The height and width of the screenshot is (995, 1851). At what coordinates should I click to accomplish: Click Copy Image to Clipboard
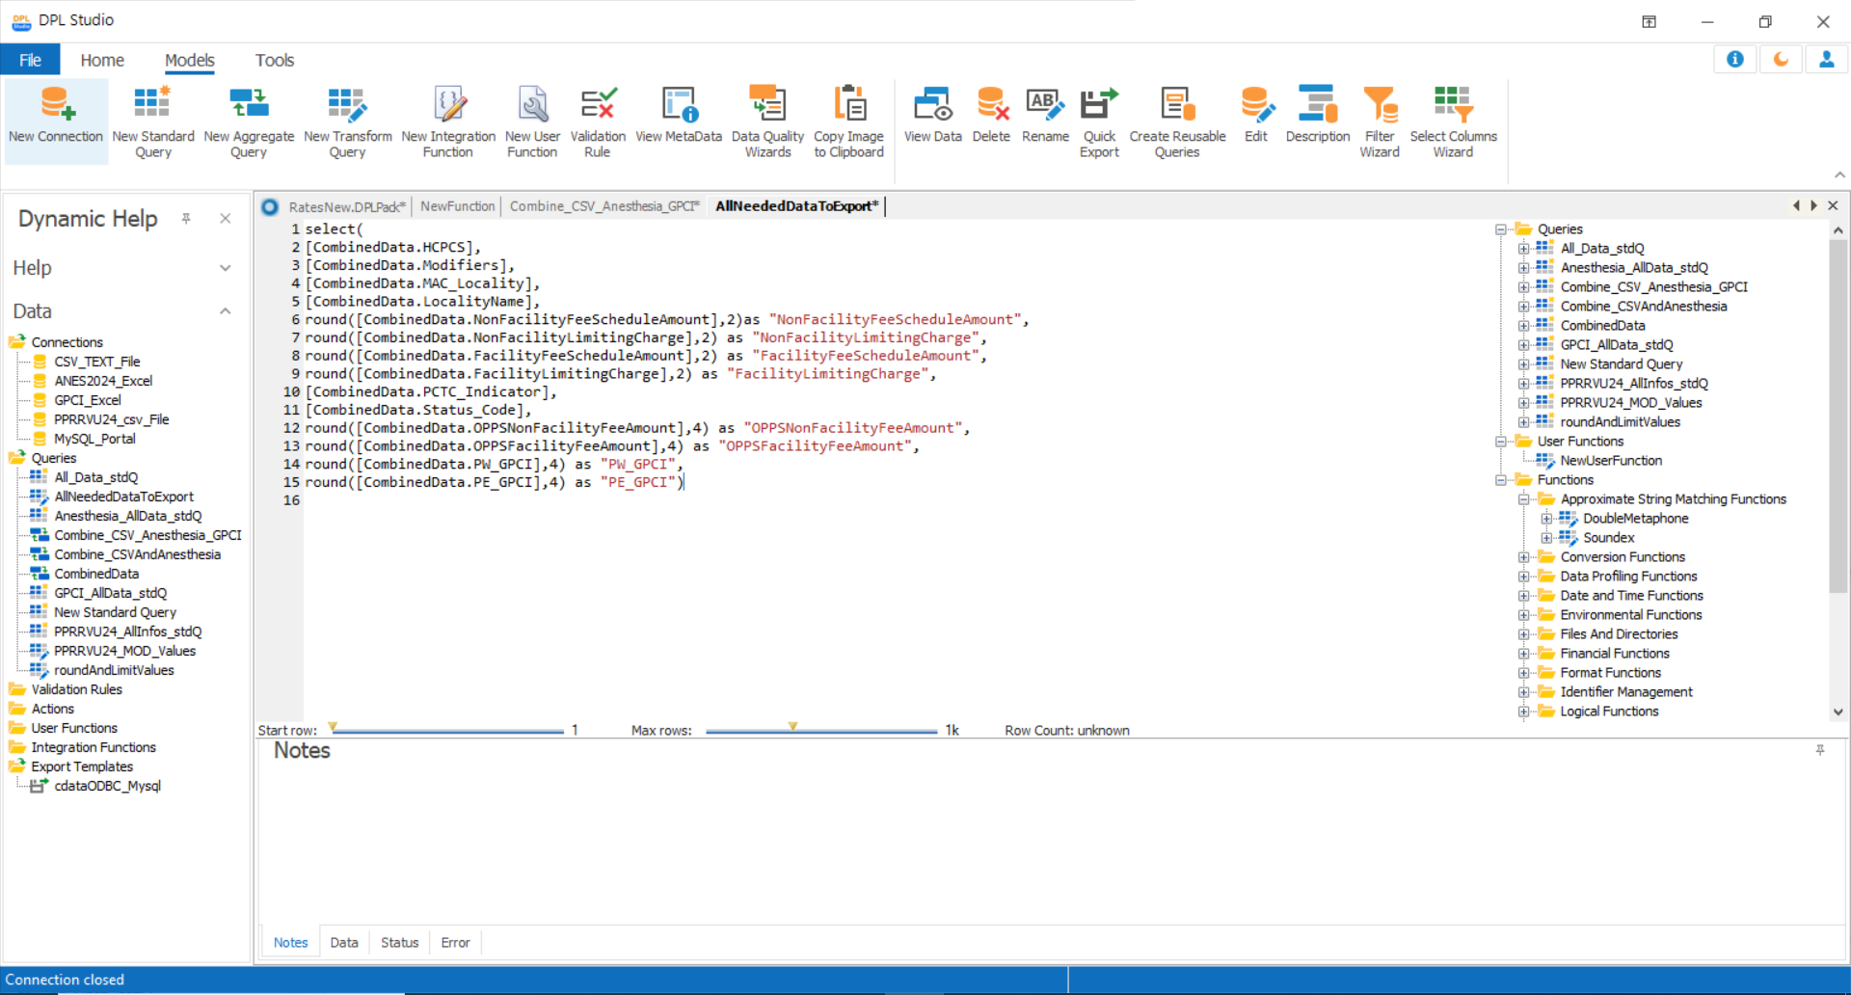[x=848, y=104]
